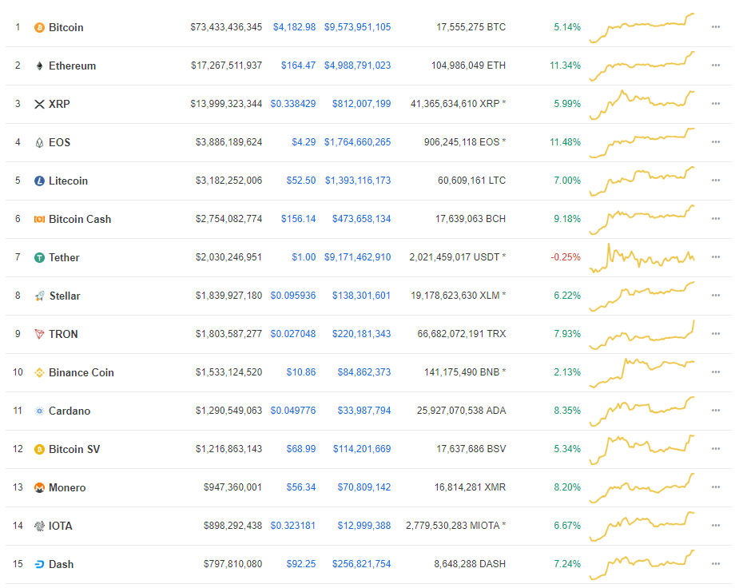Viewport: 743px width, 588px height.
Task: Expand the three-dot menu in EOS row
Action: pos(716,142)
